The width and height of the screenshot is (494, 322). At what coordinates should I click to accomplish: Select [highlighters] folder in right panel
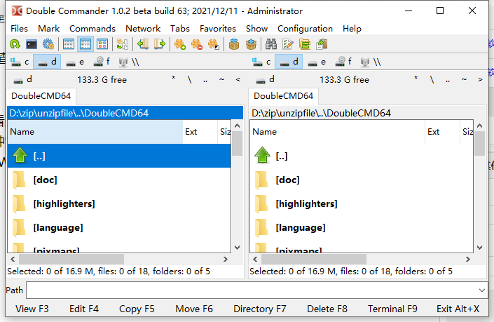tap(362, 203)
